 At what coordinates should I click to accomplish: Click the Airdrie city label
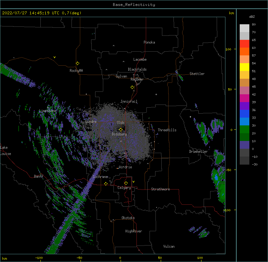pyautogui.click(x=125, y=167)
